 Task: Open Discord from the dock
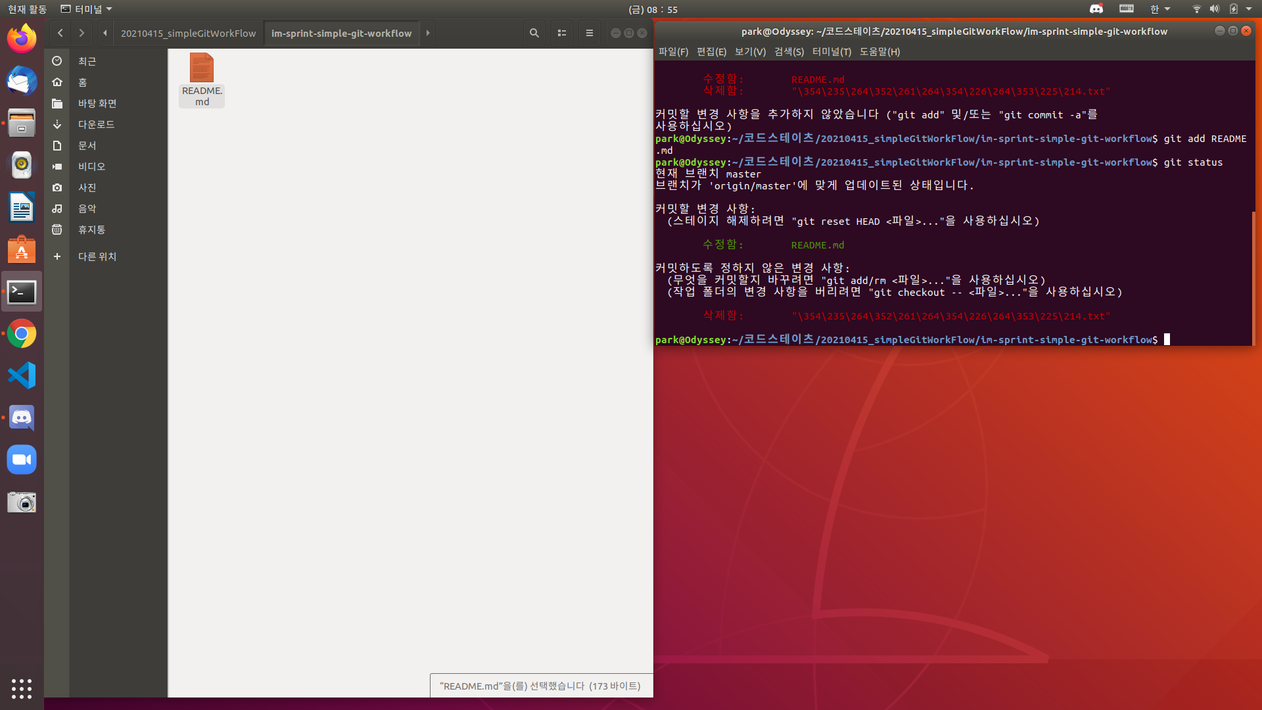click(22, 418)
